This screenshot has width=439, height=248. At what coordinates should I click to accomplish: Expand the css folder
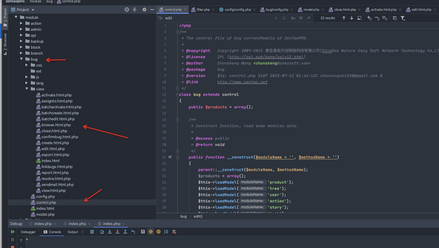tap(27, 65)
